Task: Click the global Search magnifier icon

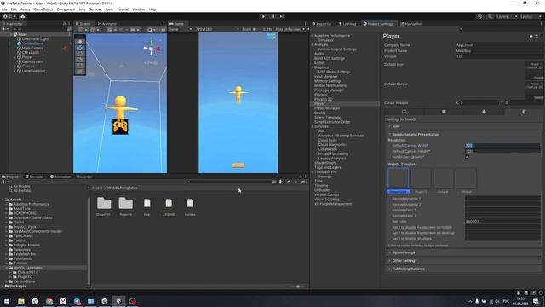Action: [x=490, y=16]
